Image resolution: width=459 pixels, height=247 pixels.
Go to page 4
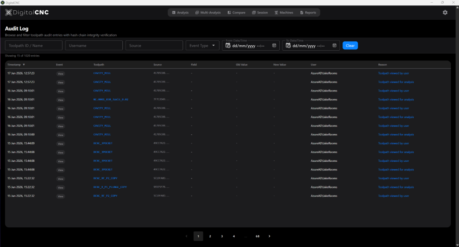point(234,236)
